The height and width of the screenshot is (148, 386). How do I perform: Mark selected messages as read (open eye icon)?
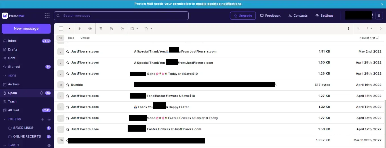click(x=79, y=29)
